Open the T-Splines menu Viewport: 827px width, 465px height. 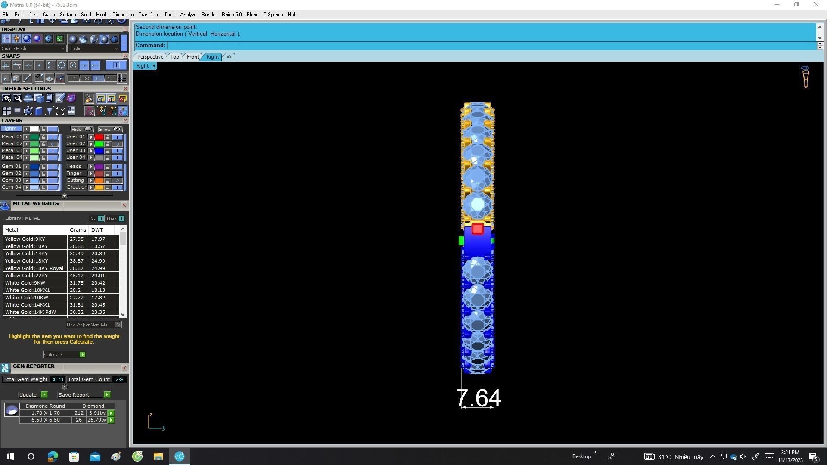click(273, 15)
